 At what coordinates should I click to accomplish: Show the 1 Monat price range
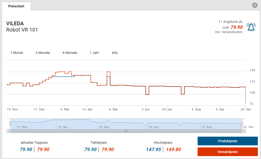[x=17, y=53]
